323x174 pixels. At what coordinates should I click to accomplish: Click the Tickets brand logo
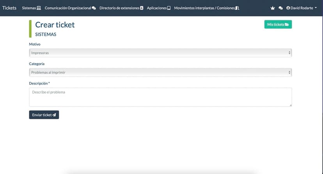[9, 8]
